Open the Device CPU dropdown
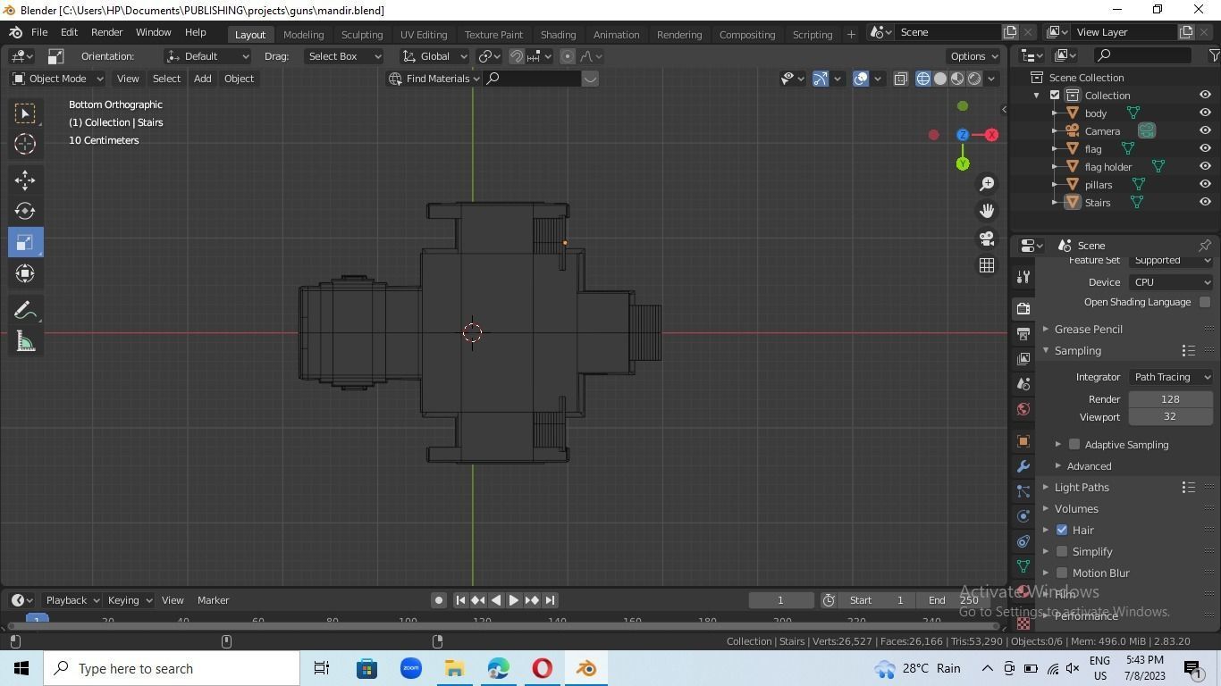This screenshot has width=1221, height=686. [x=1171, y=282]
